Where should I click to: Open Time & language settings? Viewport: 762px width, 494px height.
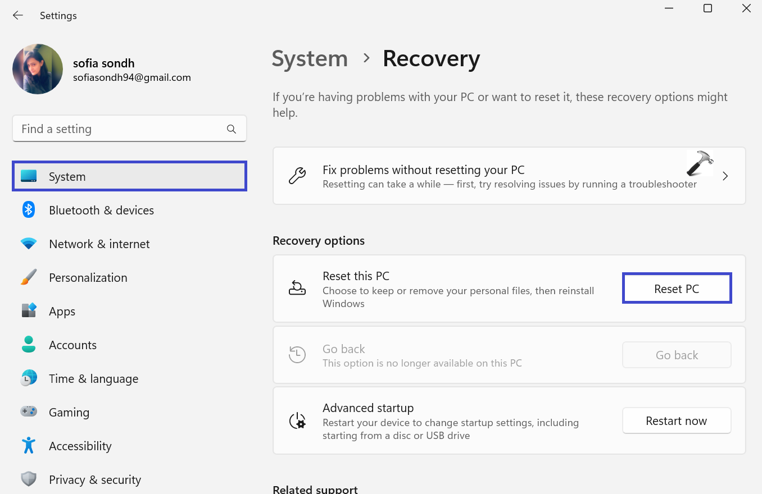click(x=93, y=378)
